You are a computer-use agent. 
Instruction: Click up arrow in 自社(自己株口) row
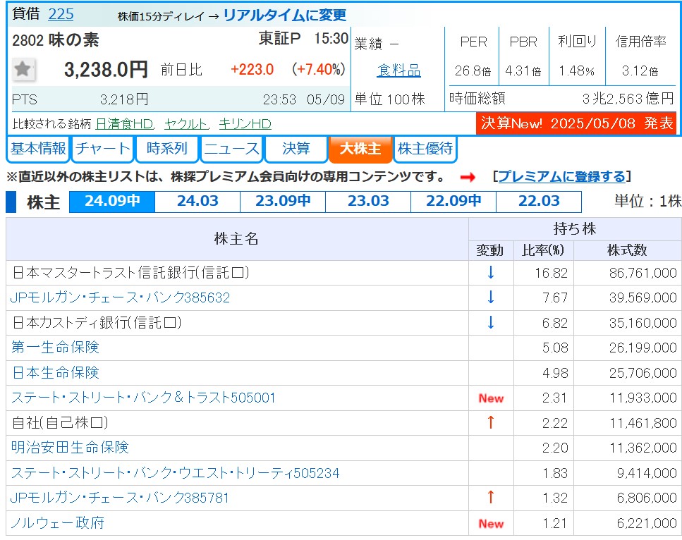(x=491, y=422)
